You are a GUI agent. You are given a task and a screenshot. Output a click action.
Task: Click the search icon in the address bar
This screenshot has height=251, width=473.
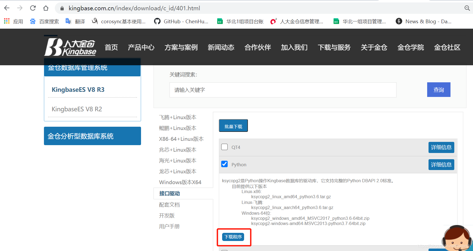pyautogui.click(x=467, y=8)
